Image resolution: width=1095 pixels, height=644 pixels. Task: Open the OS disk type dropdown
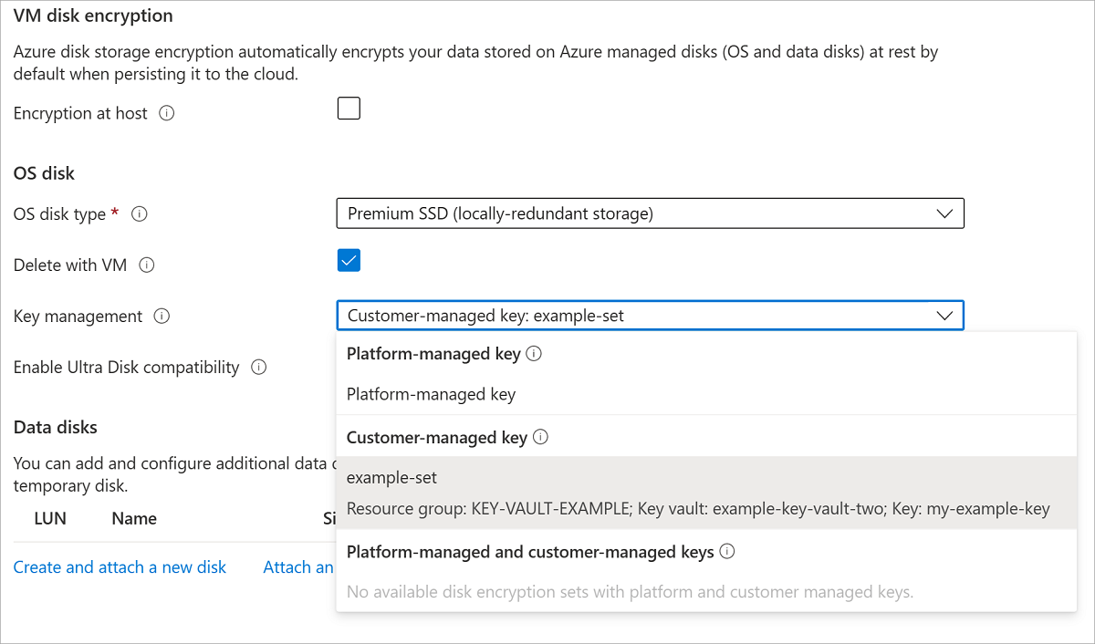click(650, 214)
